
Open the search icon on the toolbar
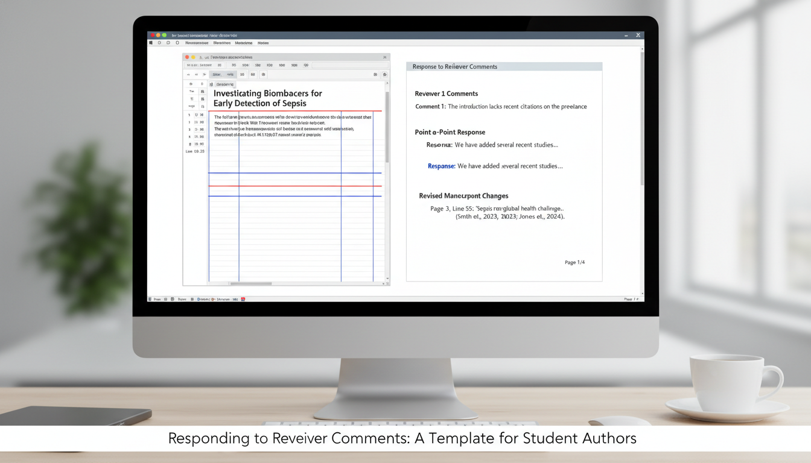point(376,74)
